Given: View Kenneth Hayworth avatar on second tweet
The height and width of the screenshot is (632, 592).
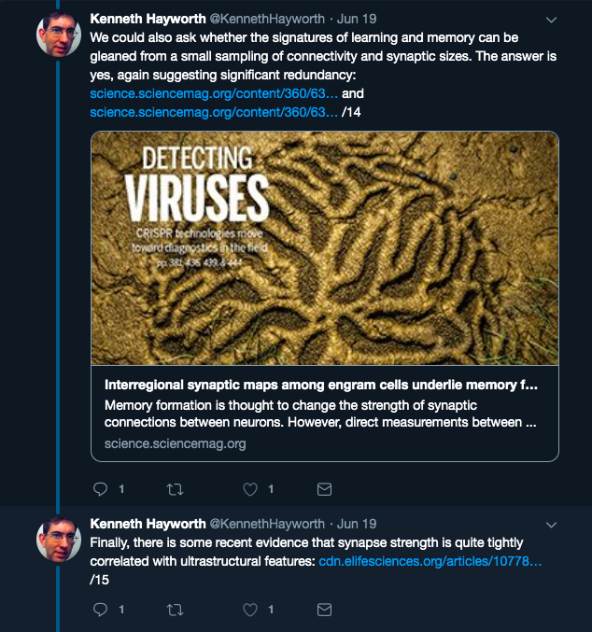Looking at the screenshot, I should pos(59,540).
